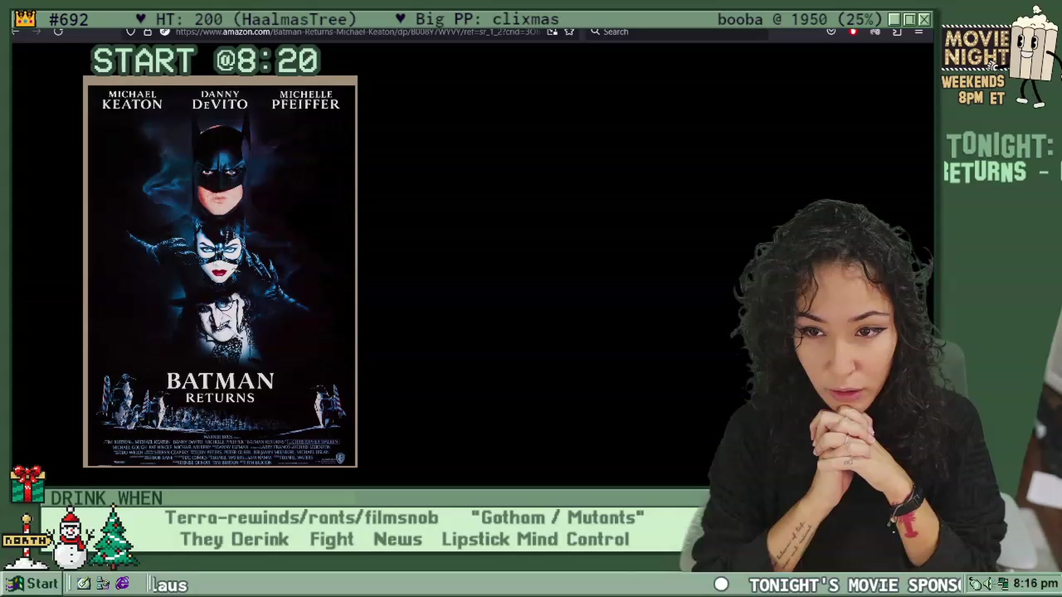Click the network computers tray icon

1002,584
